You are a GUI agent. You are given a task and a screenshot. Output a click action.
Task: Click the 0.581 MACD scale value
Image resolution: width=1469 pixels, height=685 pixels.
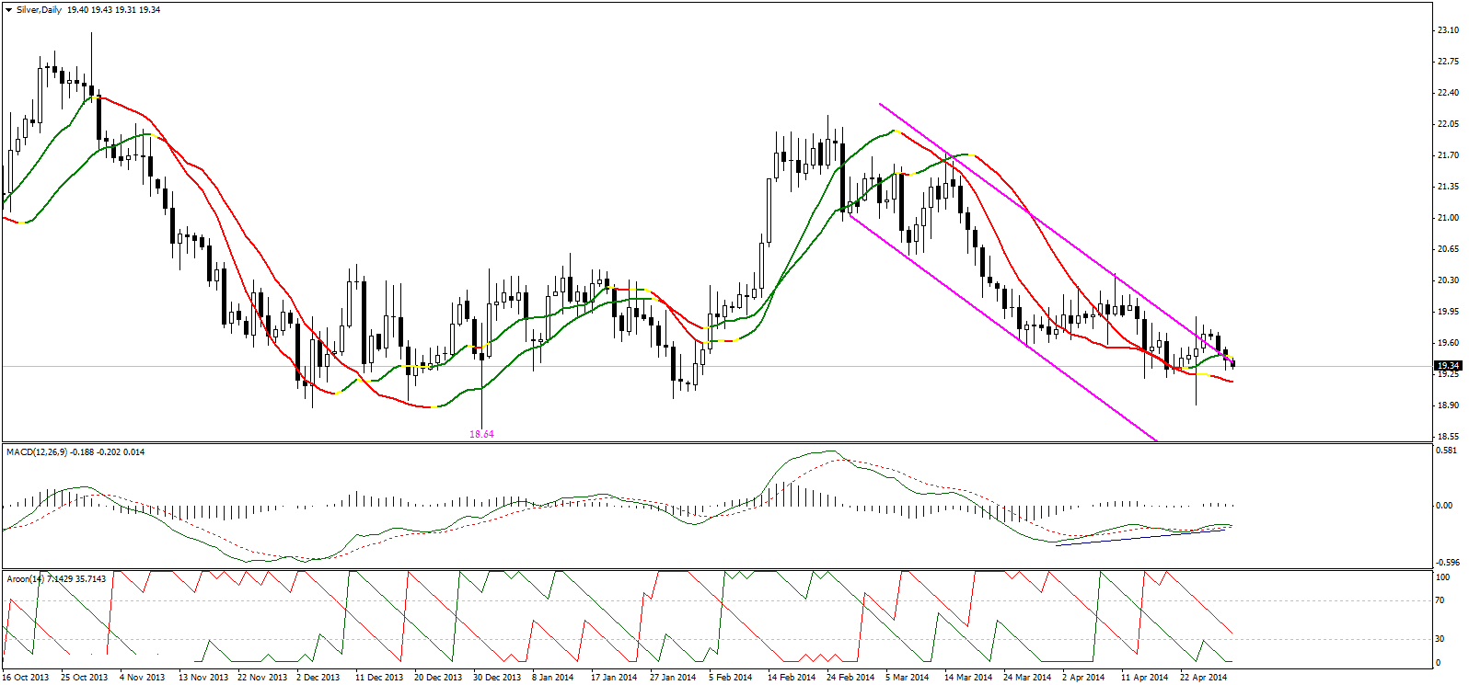[1448, 451]
